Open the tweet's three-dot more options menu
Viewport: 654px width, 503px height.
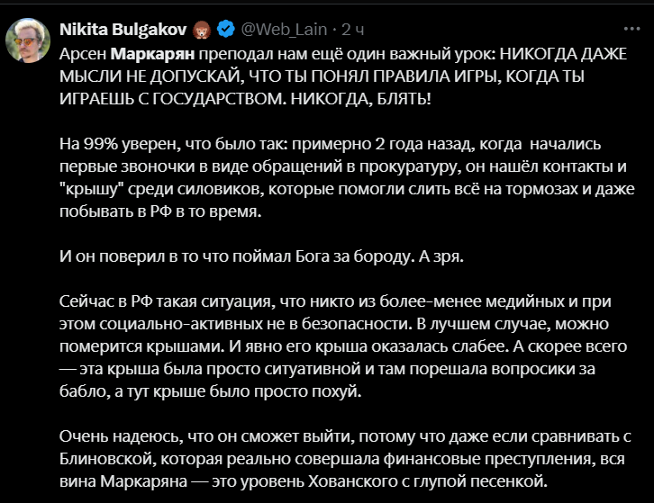[631, 29]
